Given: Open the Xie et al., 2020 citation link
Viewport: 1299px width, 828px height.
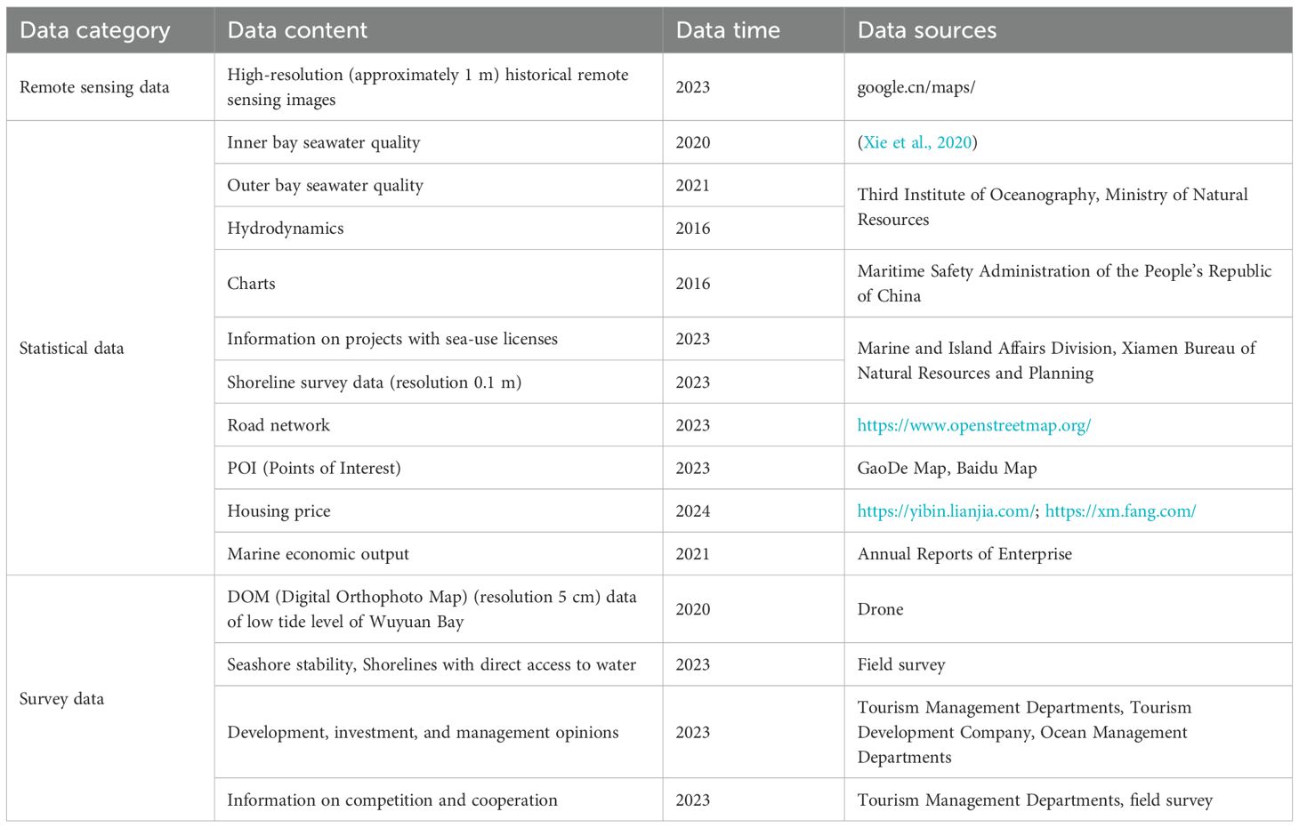Looking at the screenshot, I should click(917, 142).
